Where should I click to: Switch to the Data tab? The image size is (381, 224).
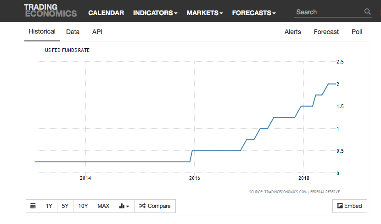pyautogui.click(x=73, y=32)
